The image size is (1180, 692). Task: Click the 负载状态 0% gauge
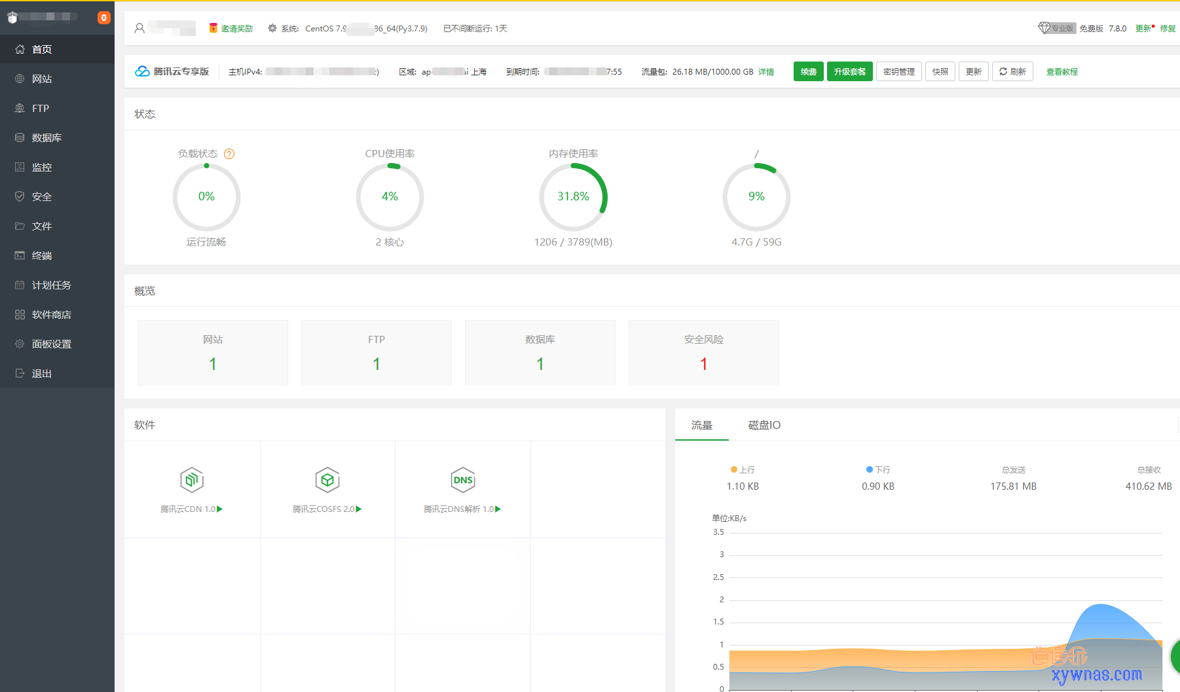pos(206,196)
